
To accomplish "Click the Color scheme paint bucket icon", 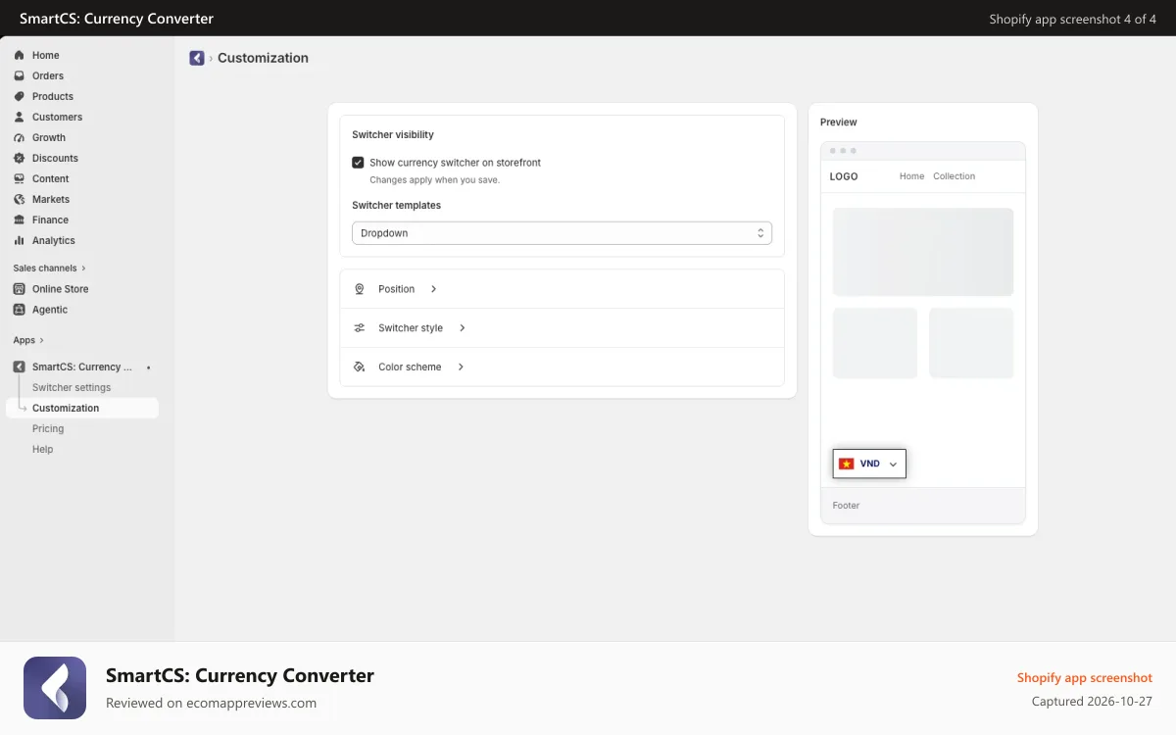I will (359, 367).
